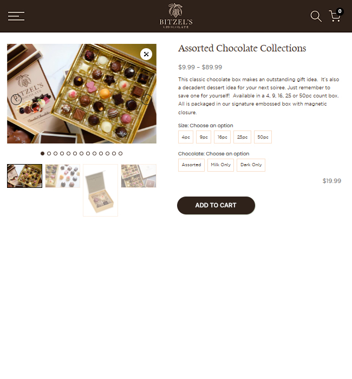Choose the Milk Only chocolate option

[x=221, y=165]
